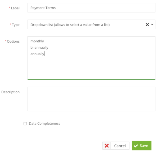
Task: Place cursor on the annually option line
Action: pyautogui.click(x=37, y=54)
